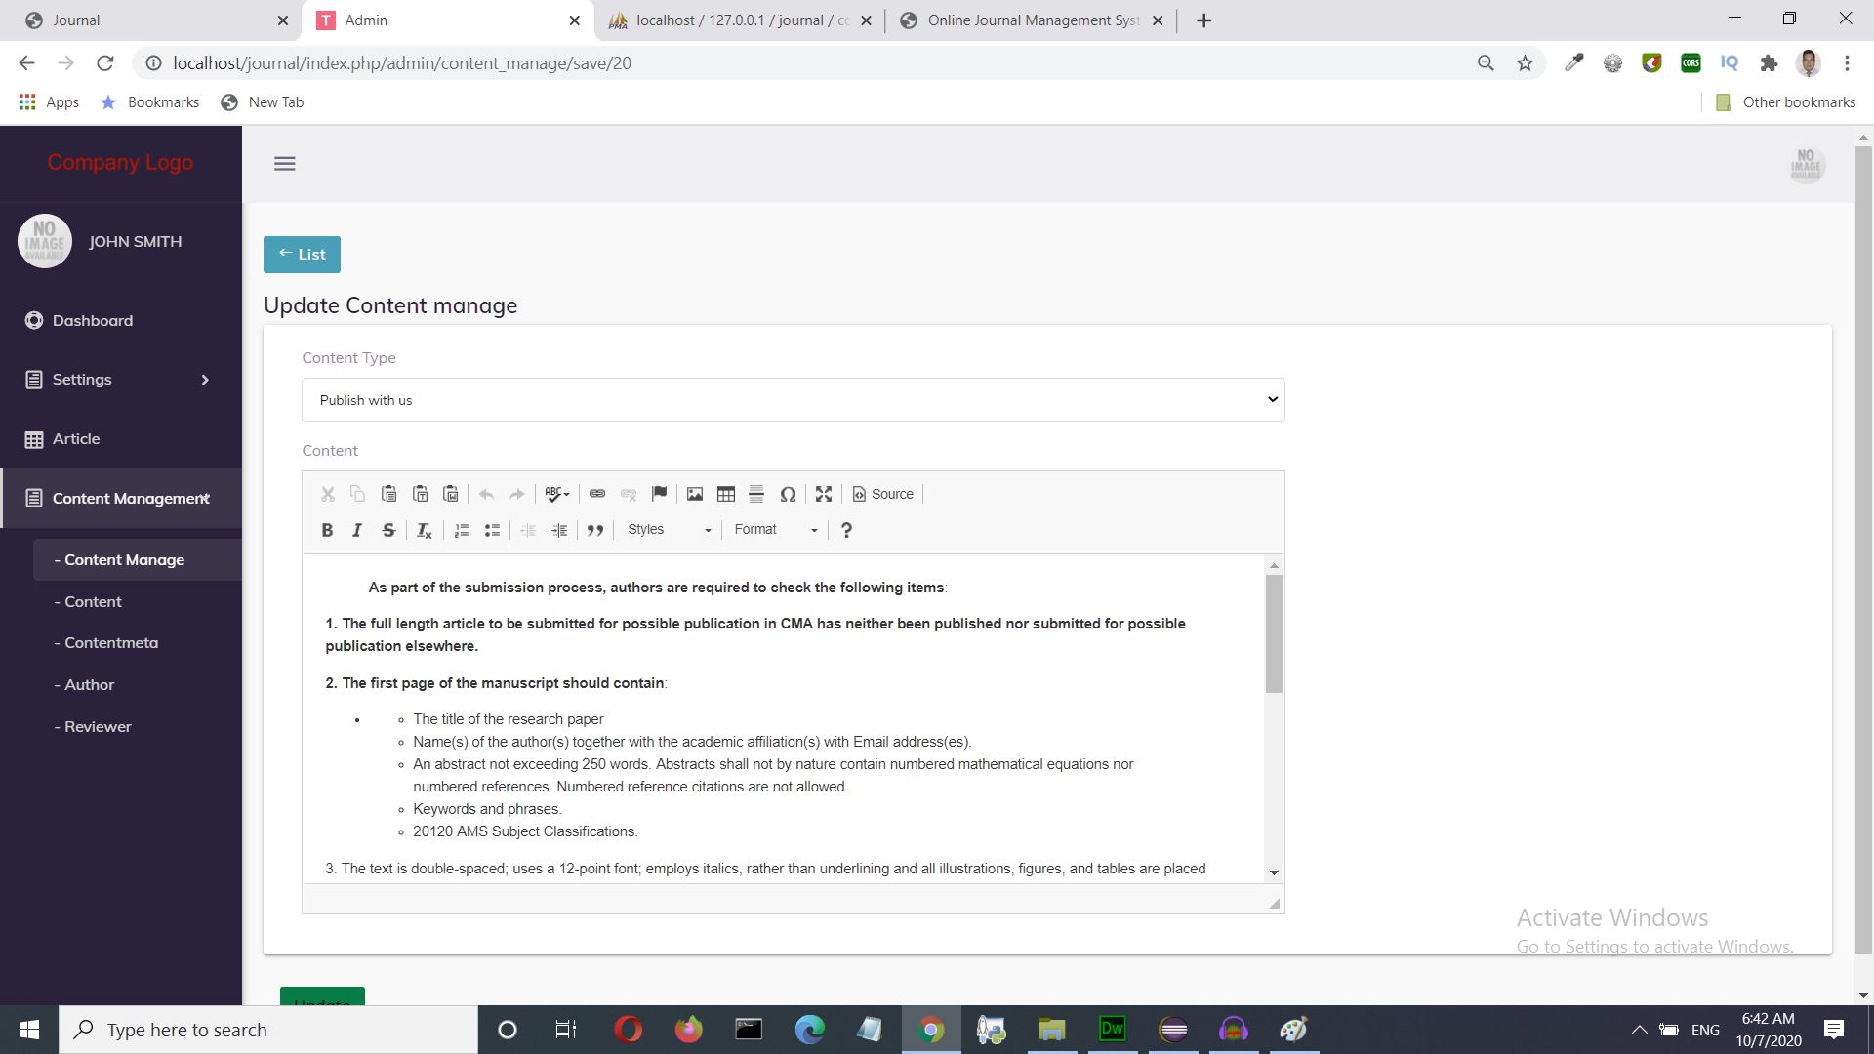Maximize the editor with the expand icon
This screenshot has width=1874, height=1054.
click(x=824, y=494)
